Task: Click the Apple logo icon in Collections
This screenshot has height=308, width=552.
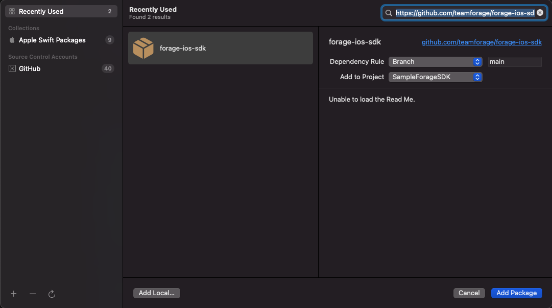Action: point(12,40)
